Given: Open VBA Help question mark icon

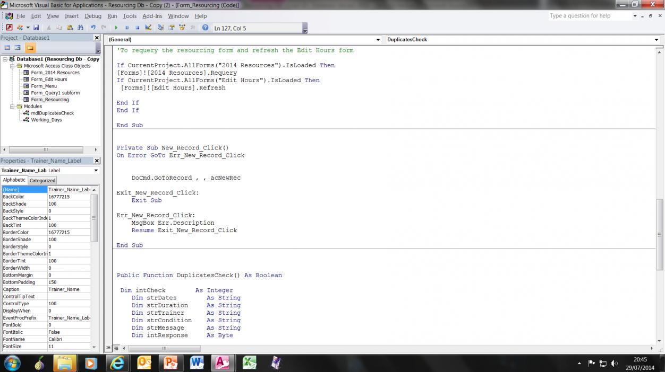Looking at the screenshot, I should pyautogui.click(x=205, y=28).
